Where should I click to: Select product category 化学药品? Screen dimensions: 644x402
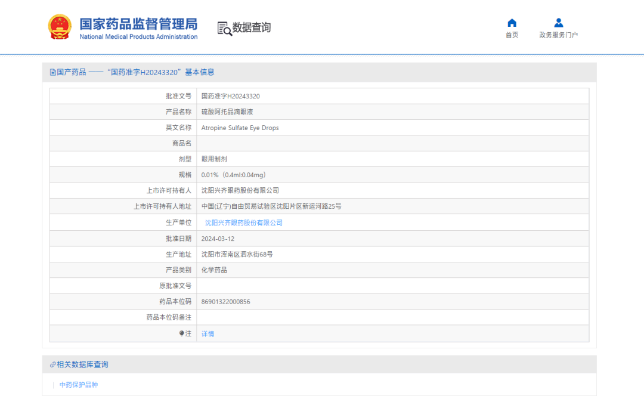coord(214,270)
